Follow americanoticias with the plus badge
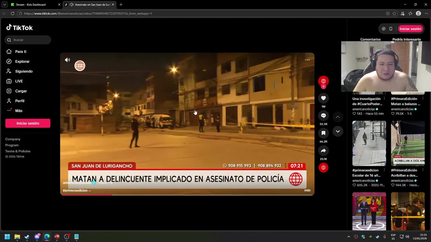The height and width of the screenshot is (242, 431). tap(323, 87)
